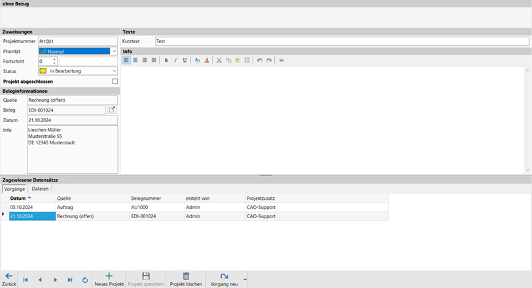Click in the Info address text box

(72, 150)
